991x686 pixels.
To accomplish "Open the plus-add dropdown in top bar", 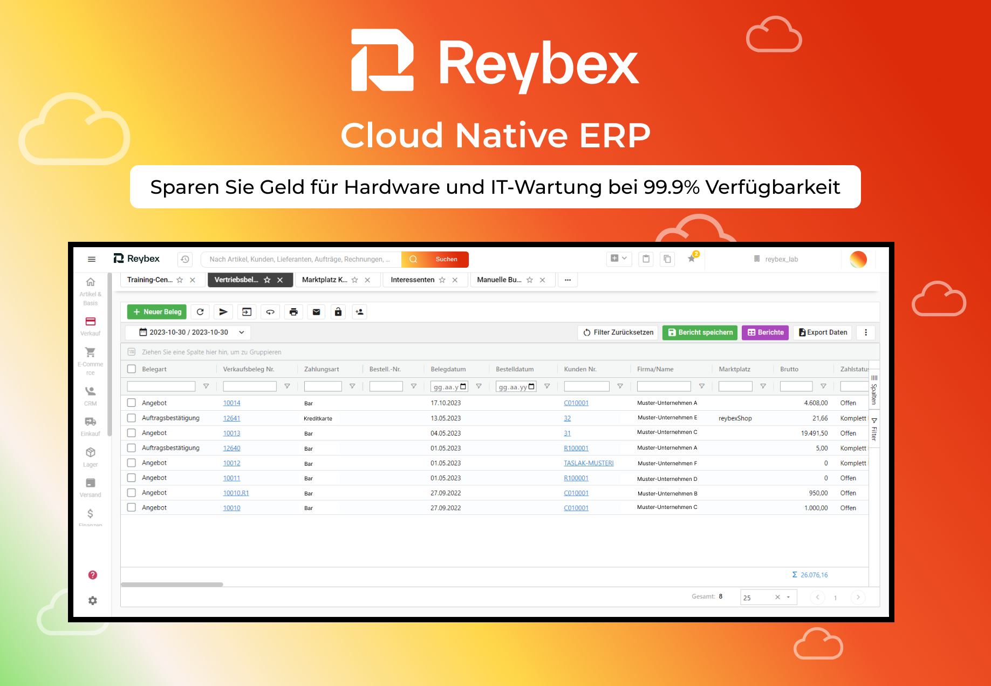I will [618, 259].
